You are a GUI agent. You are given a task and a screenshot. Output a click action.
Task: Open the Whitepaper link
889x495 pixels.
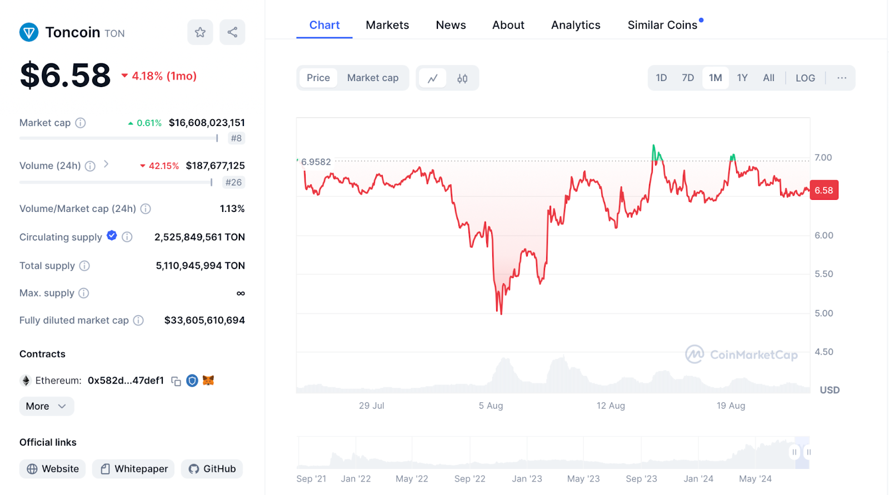[133, 469]
